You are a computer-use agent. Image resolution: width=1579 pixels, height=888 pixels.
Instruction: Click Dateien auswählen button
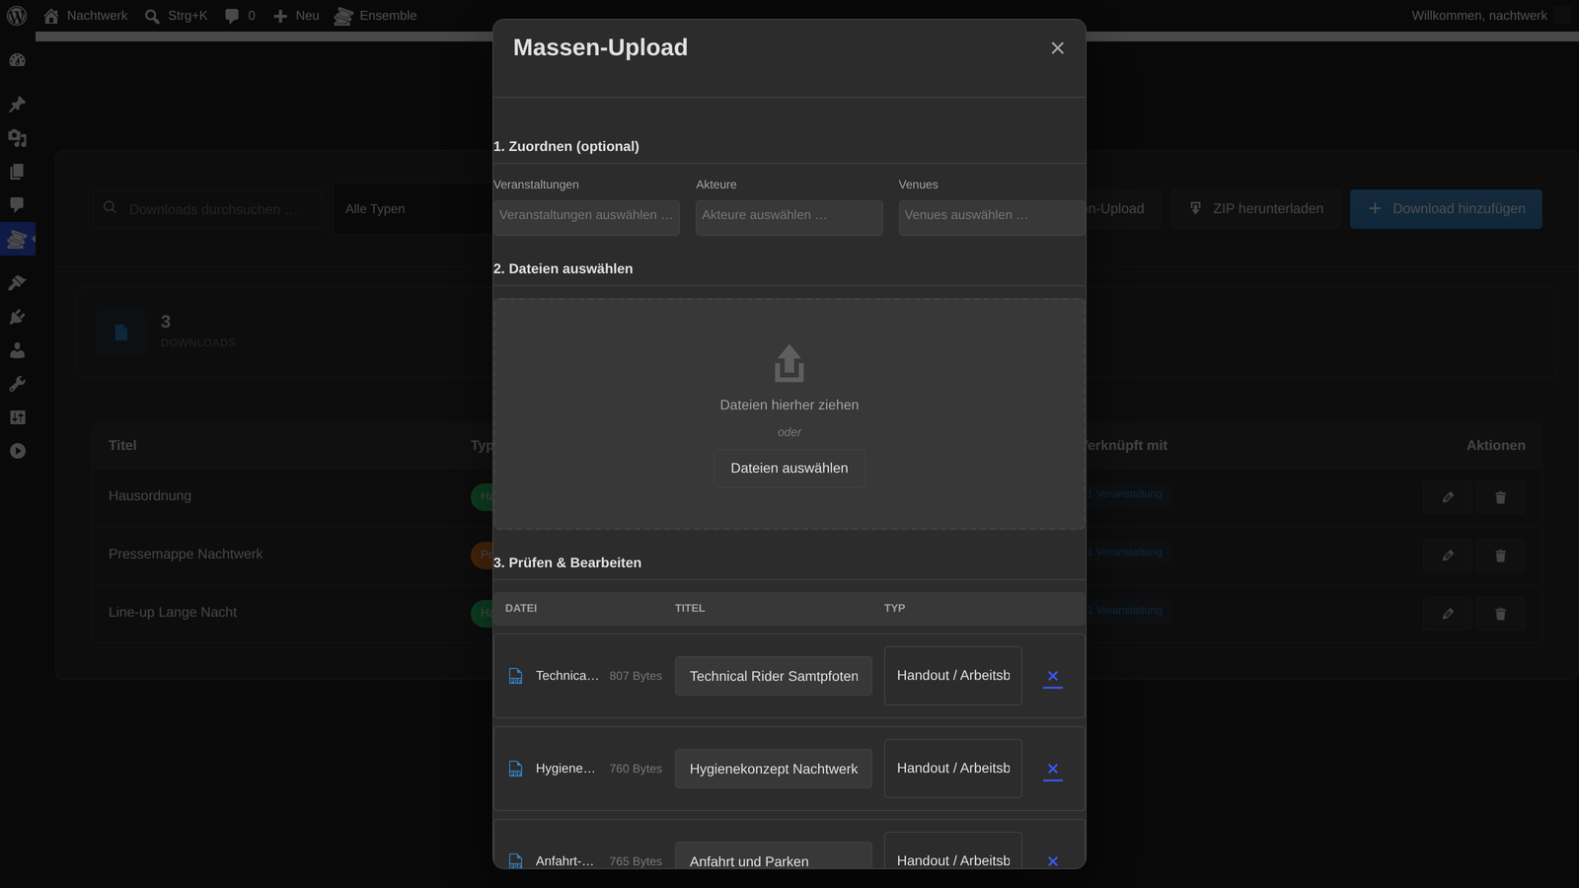point(789,469)
